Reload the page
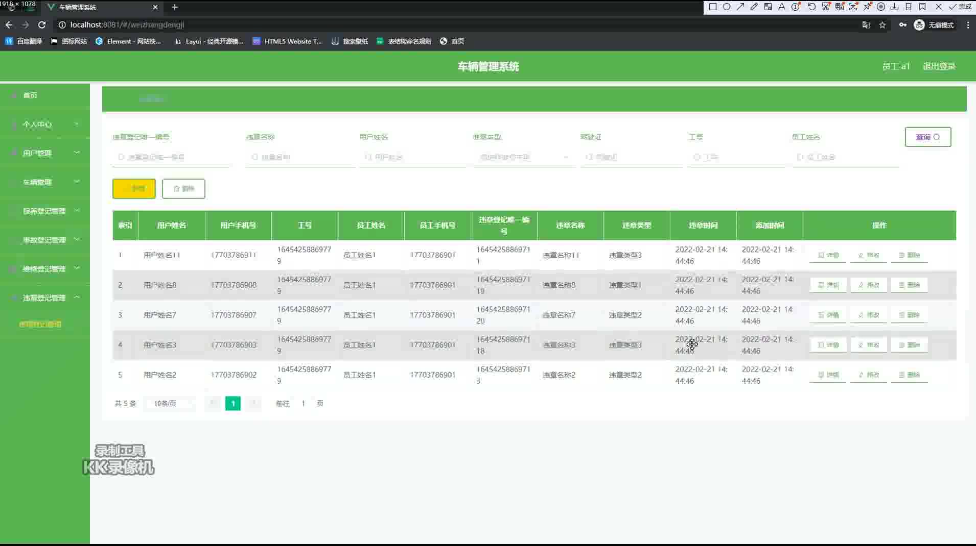This screenshot has width=976, height=546. coord(42,24)
